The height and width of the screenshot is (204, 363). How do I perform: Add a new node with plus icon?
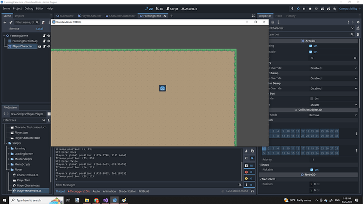5,22
